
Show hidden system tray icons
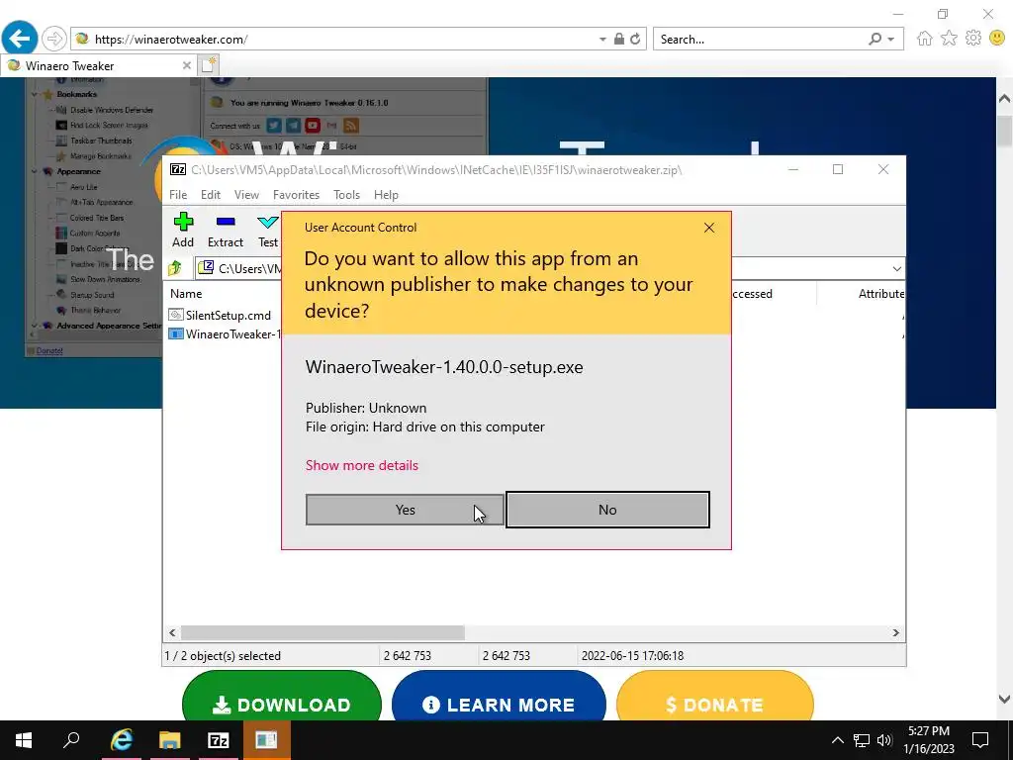coord(837,740)
